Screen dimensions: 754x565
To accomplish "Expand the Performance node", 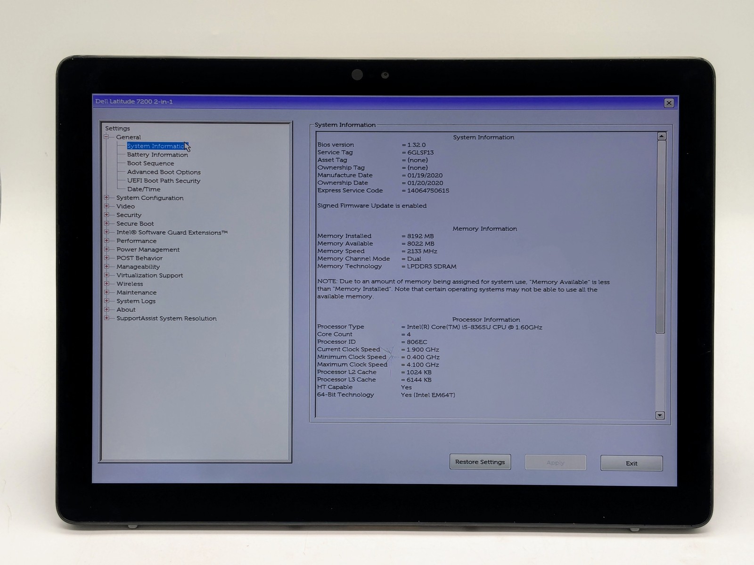I will tap(107, 241).
